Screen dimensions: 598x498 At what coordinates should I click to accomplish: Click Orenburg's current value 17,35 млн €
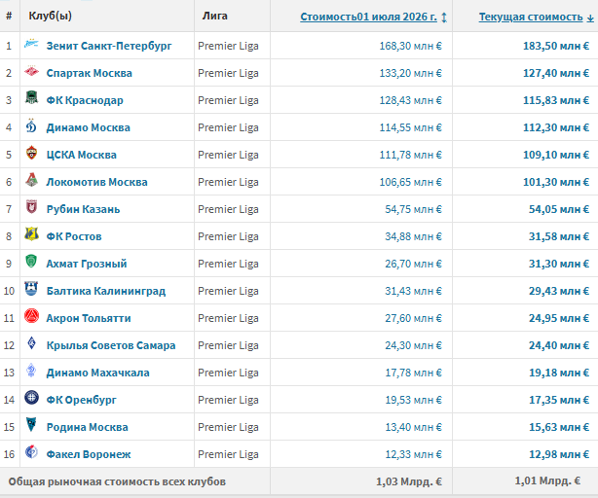(x=559, y=400)
